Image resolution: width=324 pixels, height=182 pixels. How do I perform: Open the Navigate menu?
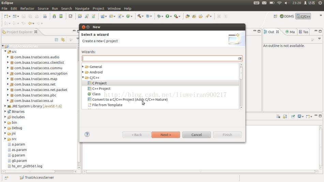pos(82,9)
